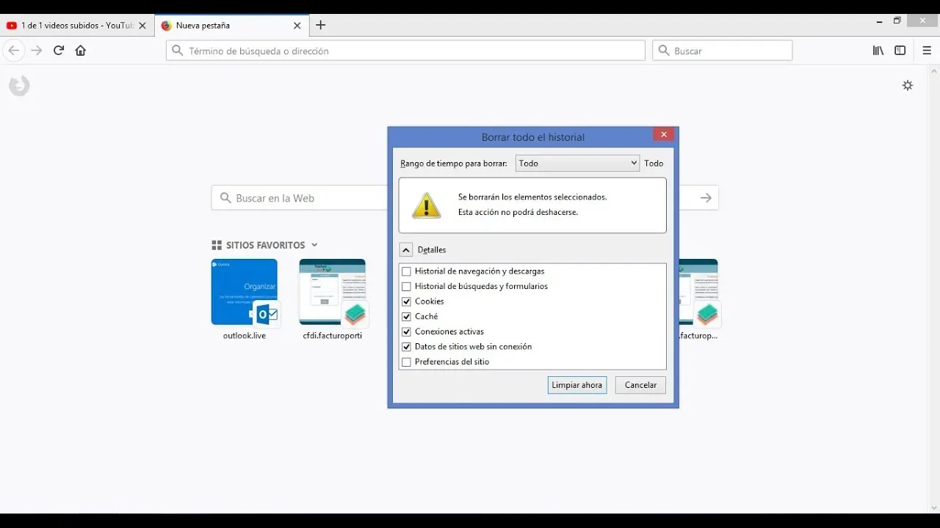940x528 pixels.
Task: Click the search arrow in web search box
Action: pyautogui.click(x=706, y=198)
